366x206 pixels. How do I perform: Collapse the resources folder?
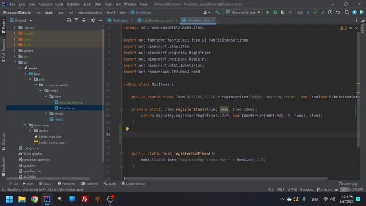(x=25, y=125)
